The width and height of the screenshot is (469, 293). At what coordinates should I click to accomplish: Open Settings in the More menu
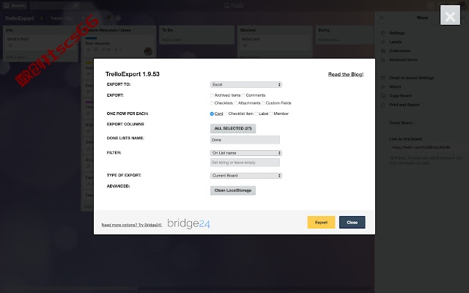[397, 33]
